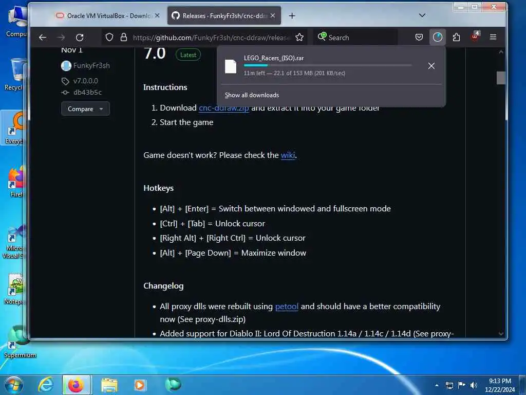Click the Firefox taskbar button
The width and height of the screenshot is (526, 395).
(x=76, y=385)
